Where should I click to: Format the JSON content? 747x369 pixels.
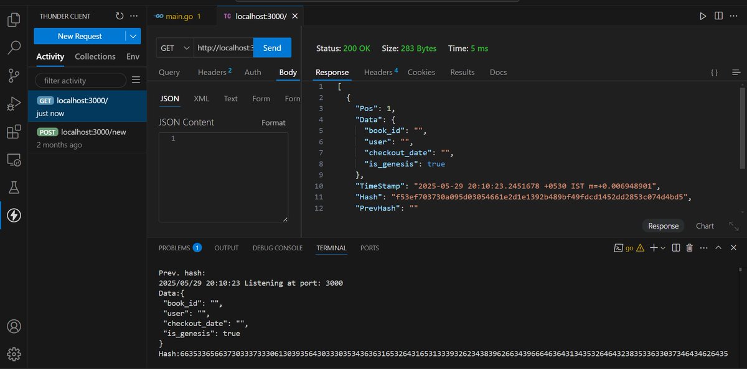coord(273,122)
